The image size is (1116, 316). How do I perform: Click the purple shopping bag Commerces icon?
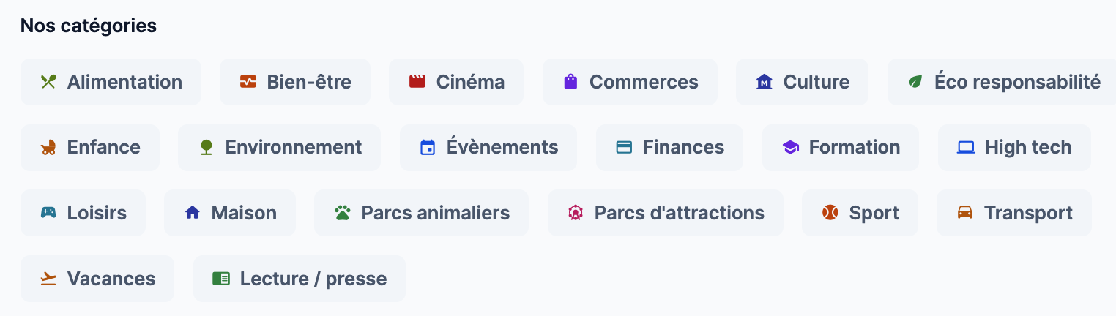point(570,82)
